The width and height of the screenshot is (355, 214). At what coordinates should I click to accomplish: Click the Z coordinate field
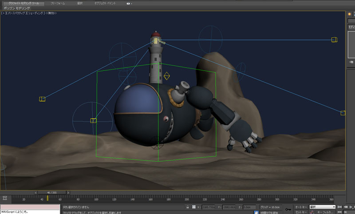(249, 207)
